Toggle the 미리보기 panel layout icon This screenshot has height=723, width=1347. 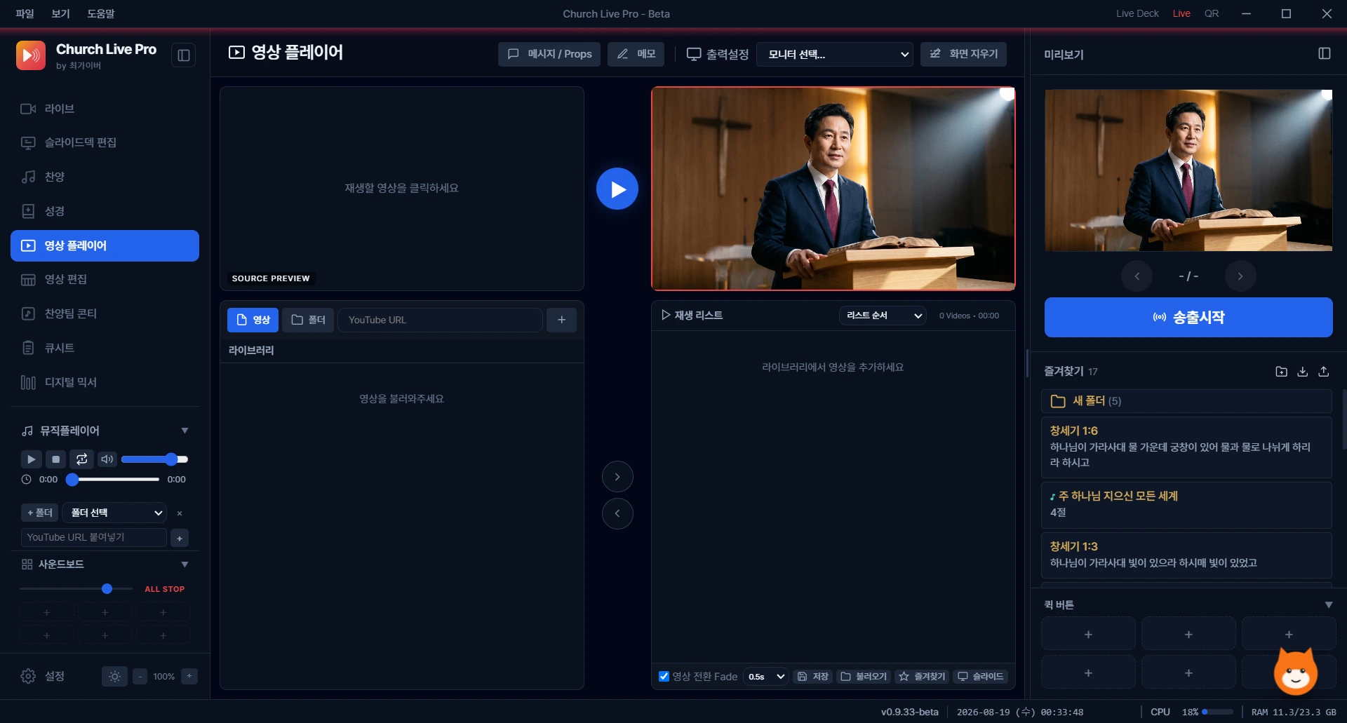[1325, 54]
